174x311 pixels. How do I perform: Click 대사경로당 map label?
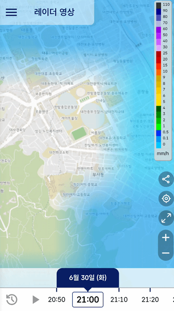click(17, 130)
